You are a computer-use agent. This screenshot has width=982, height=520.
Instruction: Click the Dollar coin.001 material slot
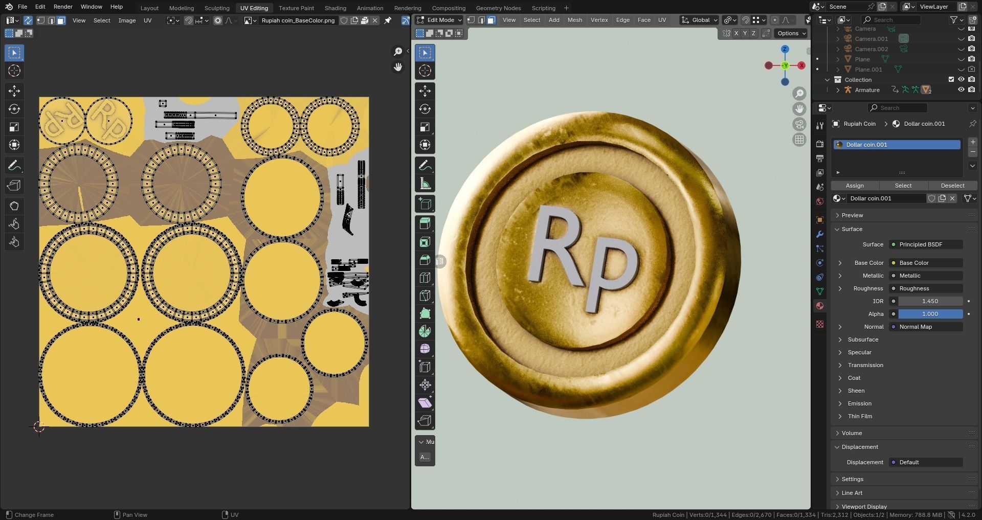click(x=897, y=145)
